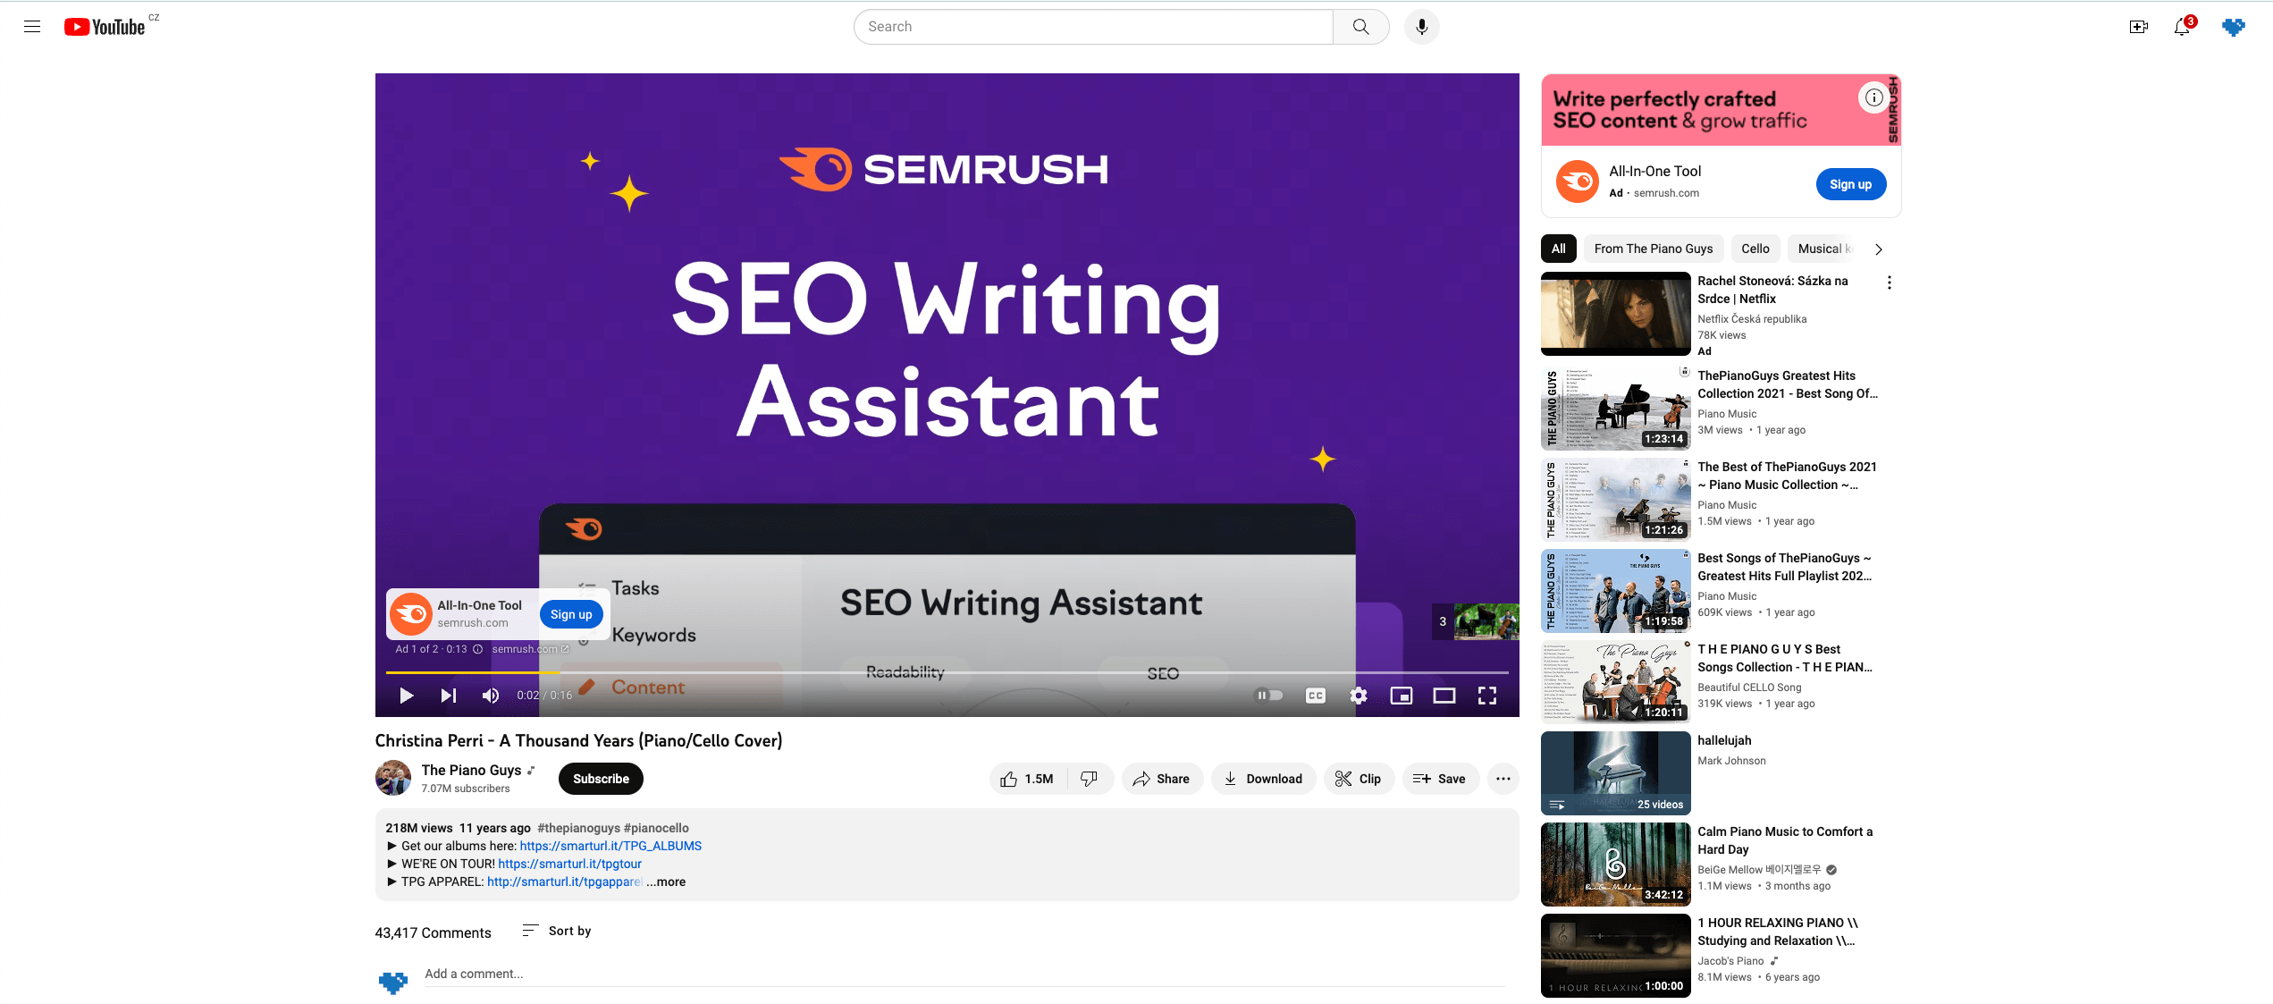This screenshot has width=2273, height=1004.
Task: Enter full screen mode
Action: [1487, 696]
